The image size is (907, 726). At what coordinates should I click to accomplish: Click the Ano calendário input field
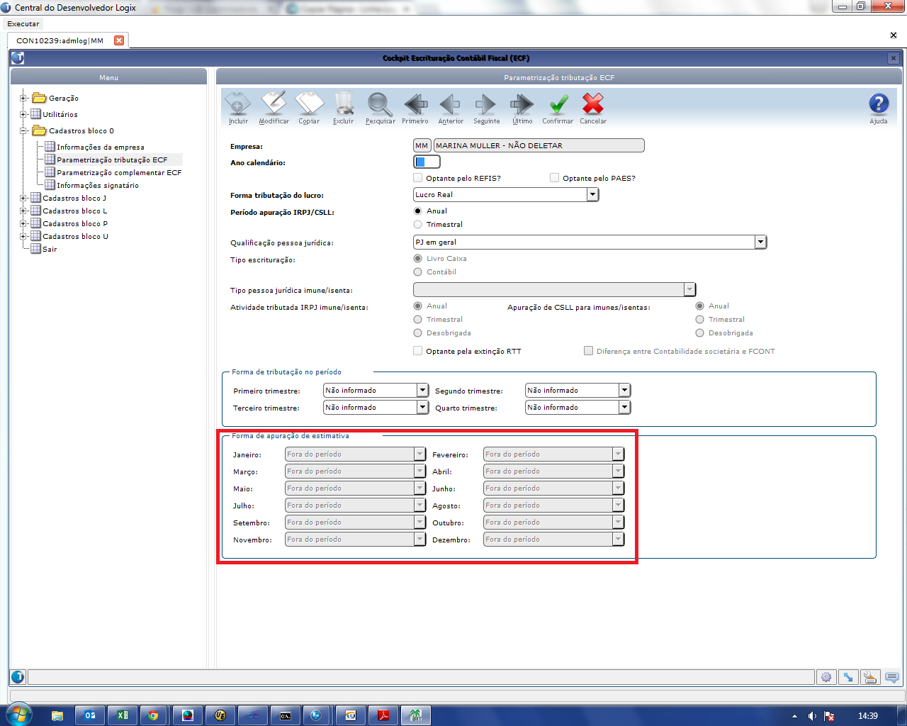[427, 162]
